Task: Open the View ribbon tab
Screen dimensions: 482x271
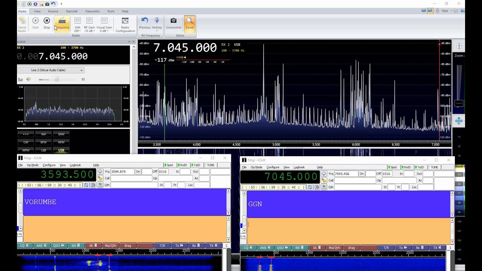Action: (37, 11)
